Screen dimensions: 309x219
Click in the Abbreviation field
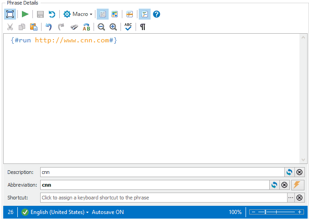pyautogui.click(x=155, y=185)
